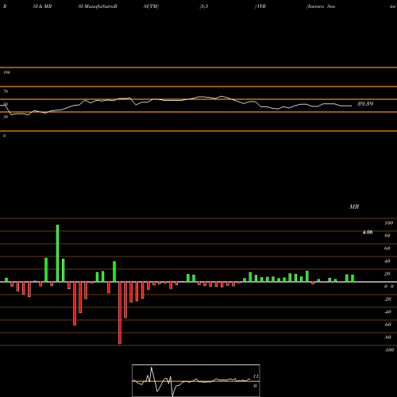
Task: Click the 'SI MunafaSutraR' header text
Action: 98,6
